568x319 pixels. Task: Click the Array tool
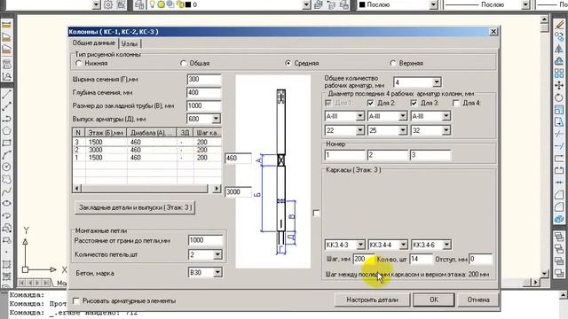559,73
